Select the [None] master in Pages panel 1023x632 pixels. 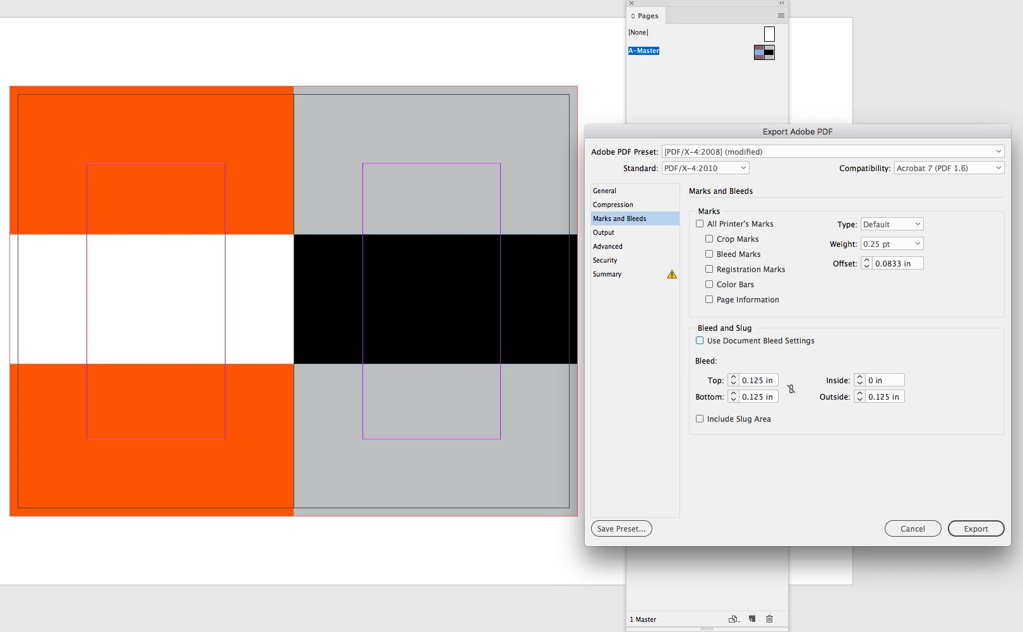[x=638, y=32]
